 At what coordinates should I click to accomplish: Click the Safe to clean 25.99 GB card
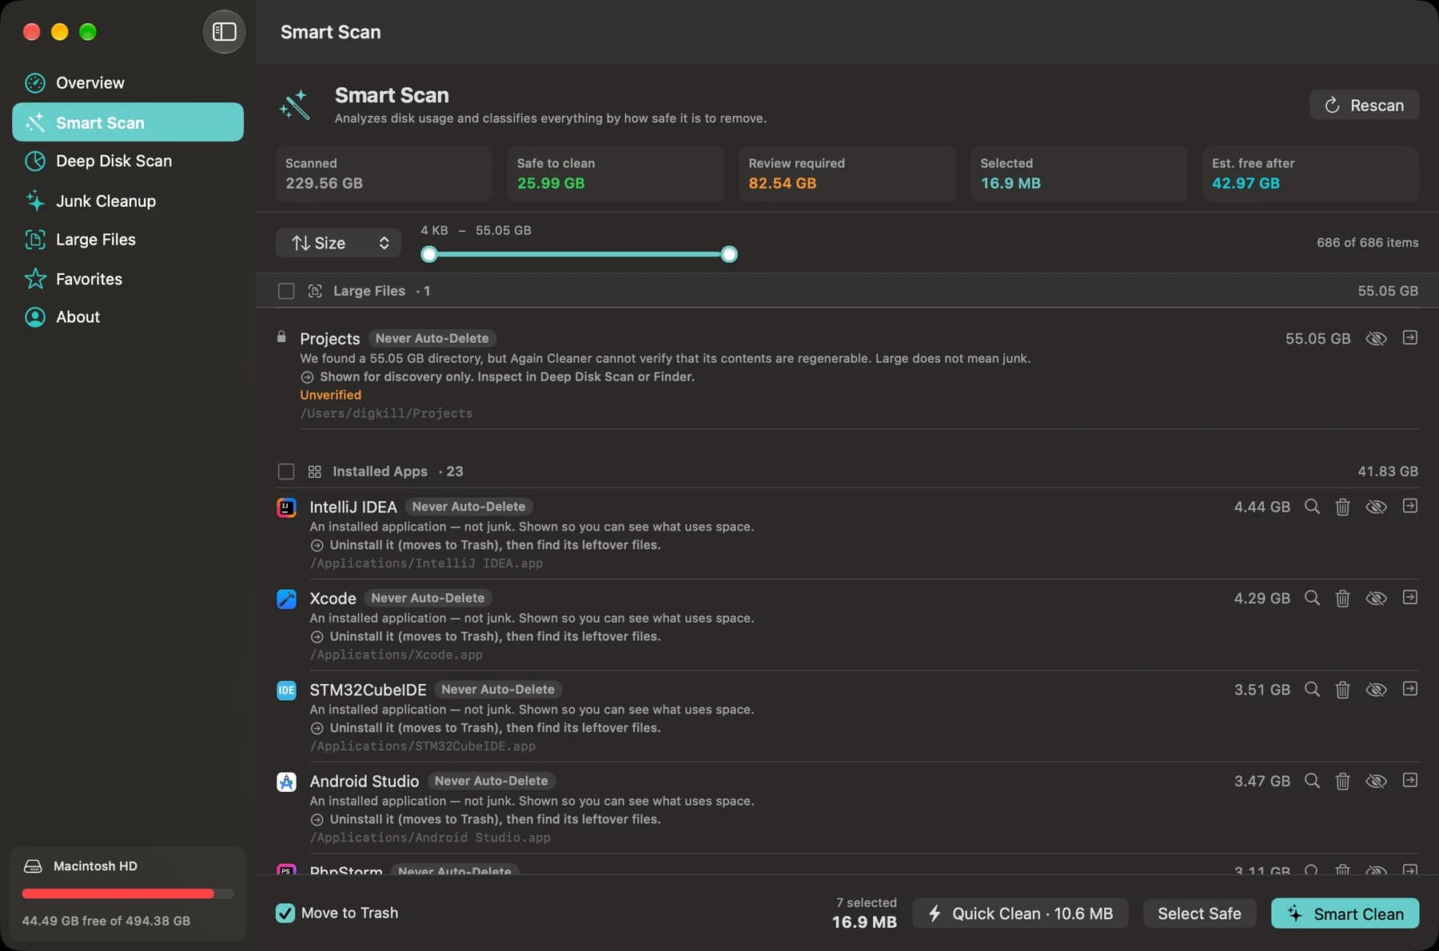tap(616, 173)
